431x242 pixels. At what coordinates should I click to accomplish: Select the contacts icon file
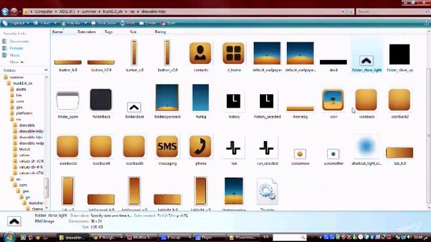[x=201, y=56]
